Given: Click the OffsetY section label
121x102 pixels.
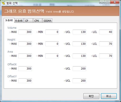Looking at the screenshot, I should click(12, 76).
